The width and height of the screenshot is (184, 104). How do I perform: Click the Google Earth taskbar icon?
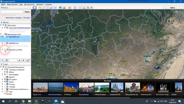tap(56, 101)
